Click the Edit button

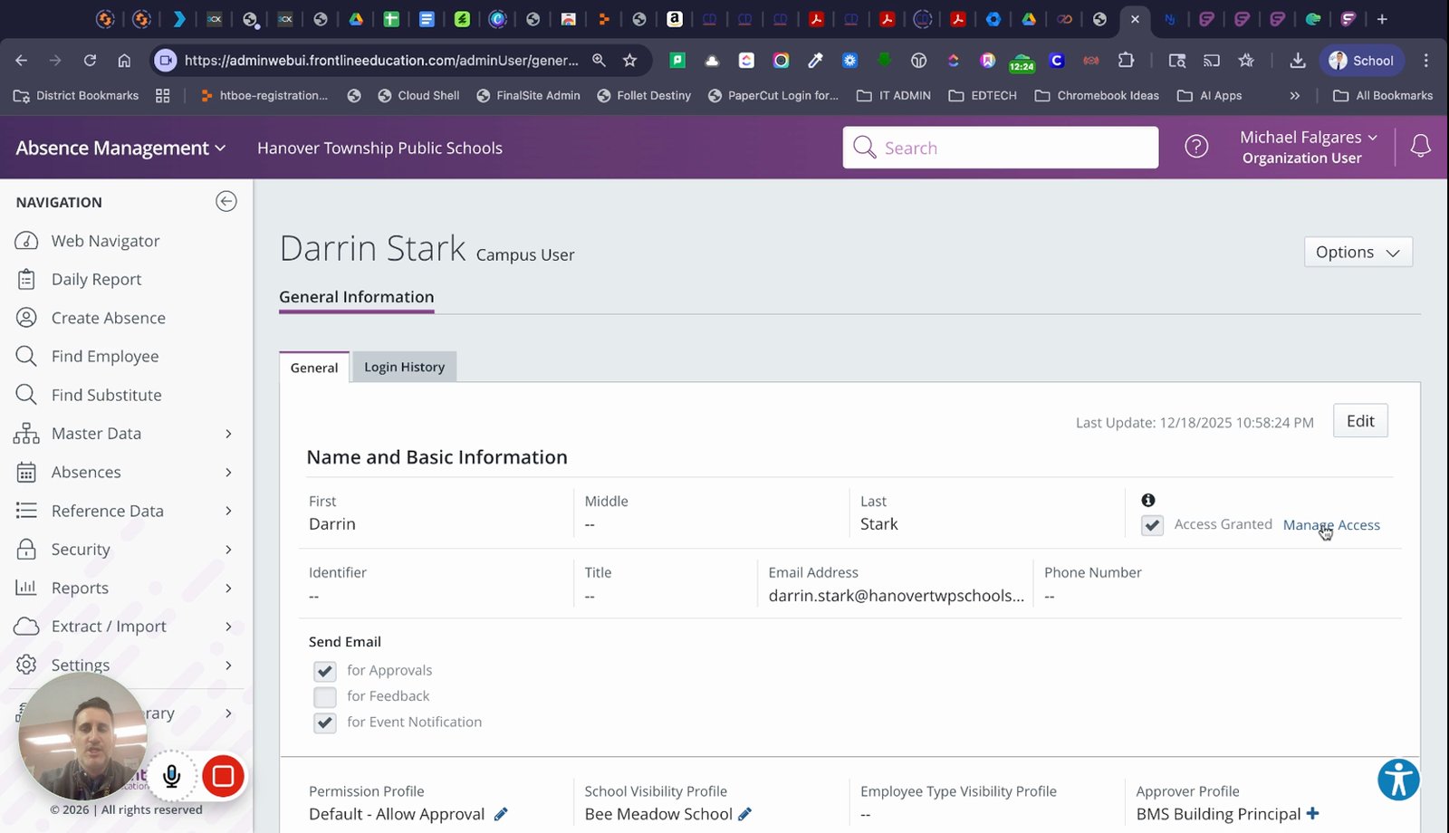tap(1360, 421)
